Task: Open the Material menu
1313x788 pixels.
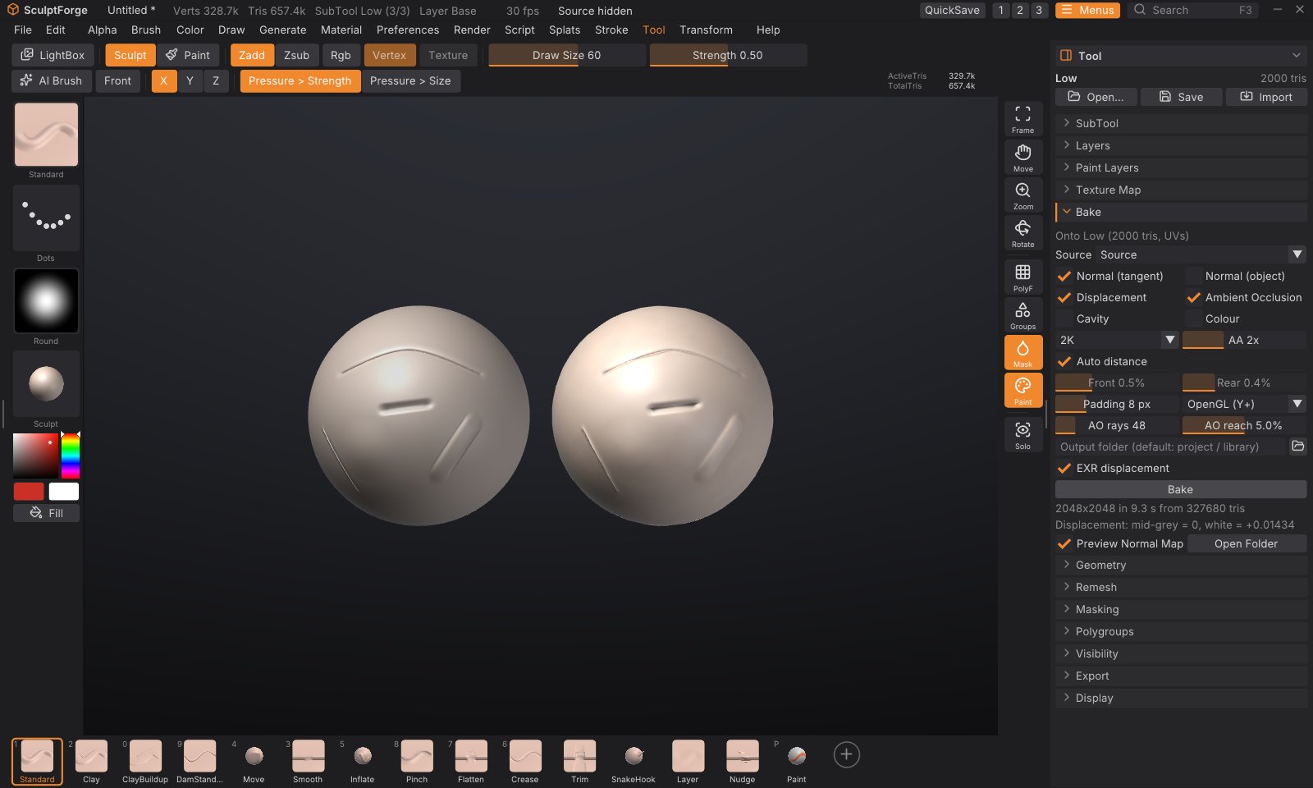Action: coord(341,30)
